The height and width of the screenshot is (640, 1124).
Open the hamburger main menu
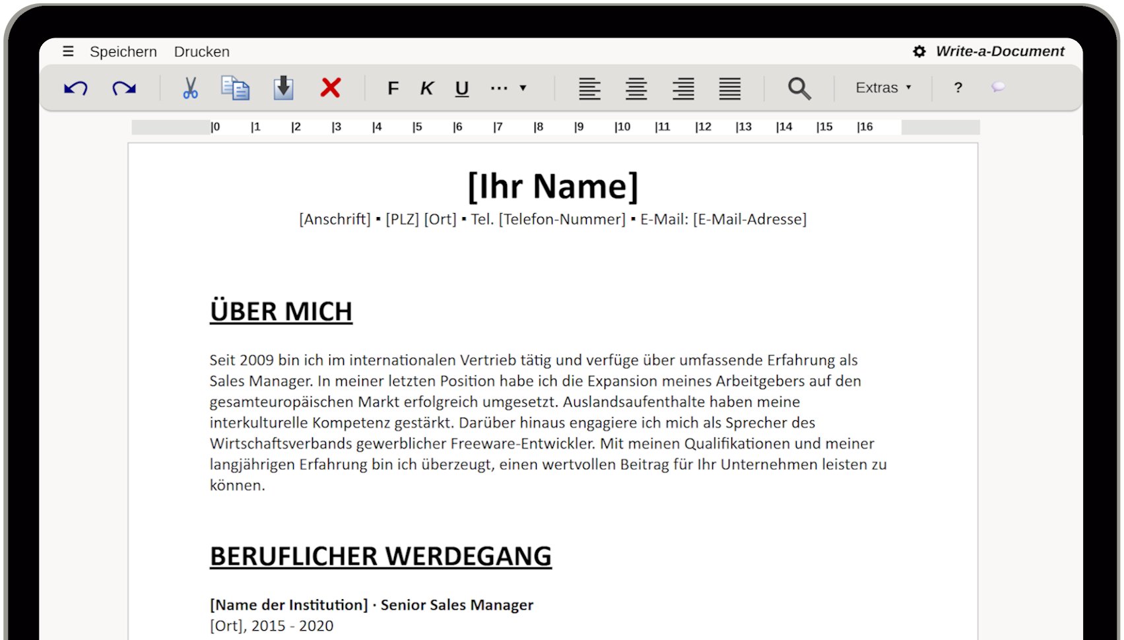68,51
